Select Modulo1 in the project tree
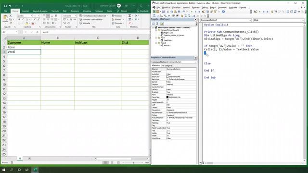308x173 pixels. (x=166, y=46)
